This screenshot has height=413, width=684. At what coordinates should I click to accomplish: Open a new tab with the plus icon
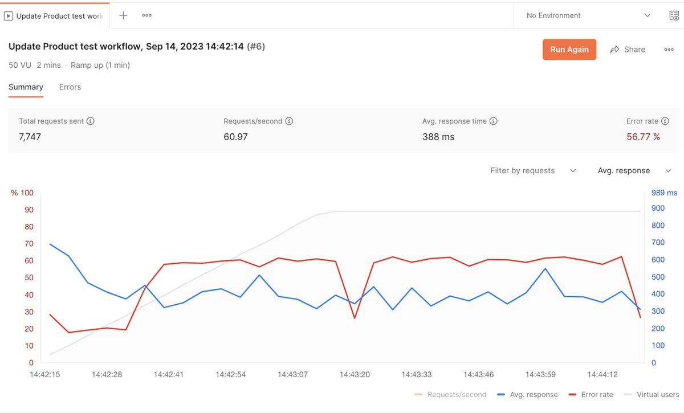click(123, 15)
